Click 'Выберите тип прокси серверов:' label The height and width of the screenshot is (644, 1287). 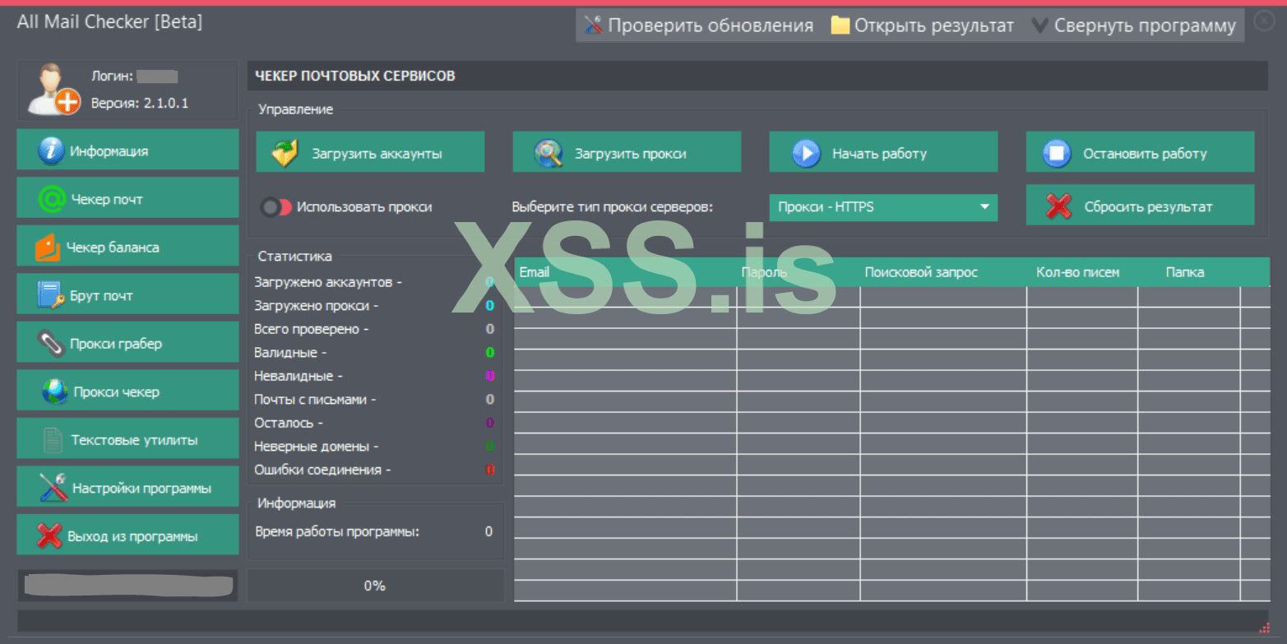(612, 207)
